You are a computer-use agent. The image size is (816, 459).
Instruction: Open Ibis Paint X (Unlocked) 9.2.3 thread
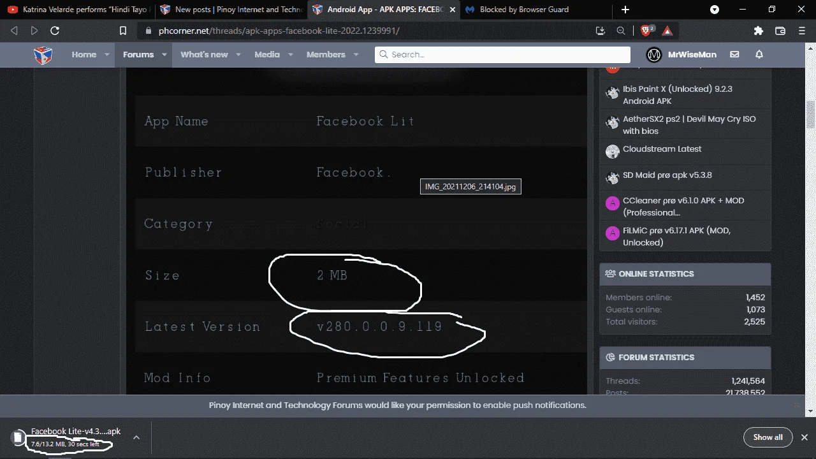tap(678, 95)
